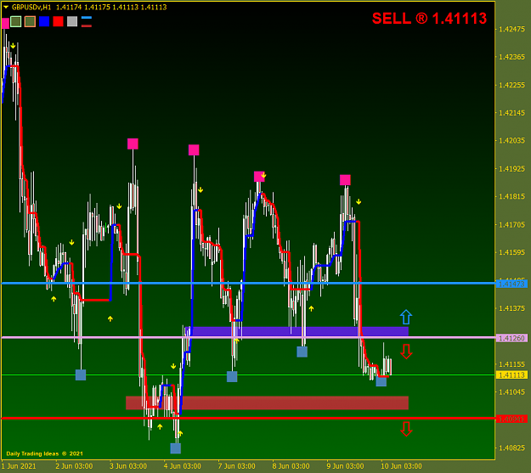This screenshot has width=531, height=473.
Task: Open the chart dropdown arrow beside GBPUSDv,H1
Action: point(6,7)
